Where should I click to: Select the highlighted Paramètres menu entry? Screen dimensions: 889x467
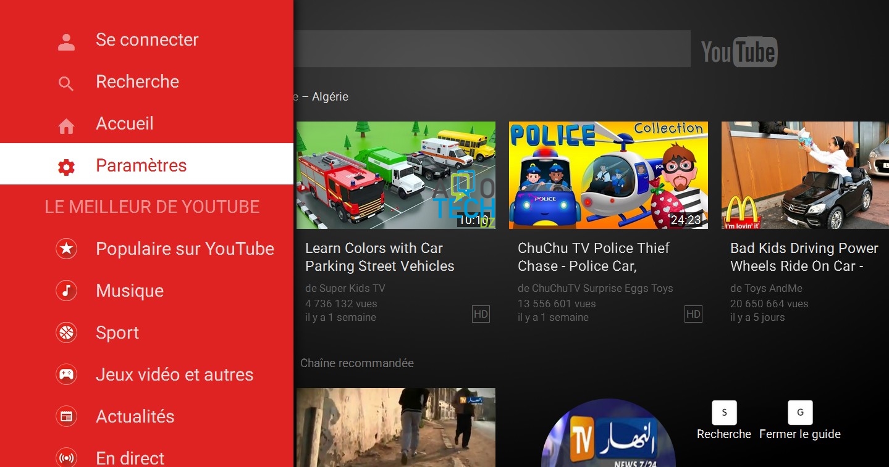click(141, 165)
